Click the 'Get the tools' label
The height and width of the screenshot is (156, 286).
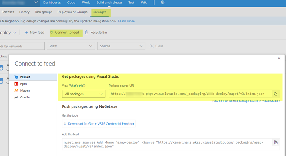(70, 115)
